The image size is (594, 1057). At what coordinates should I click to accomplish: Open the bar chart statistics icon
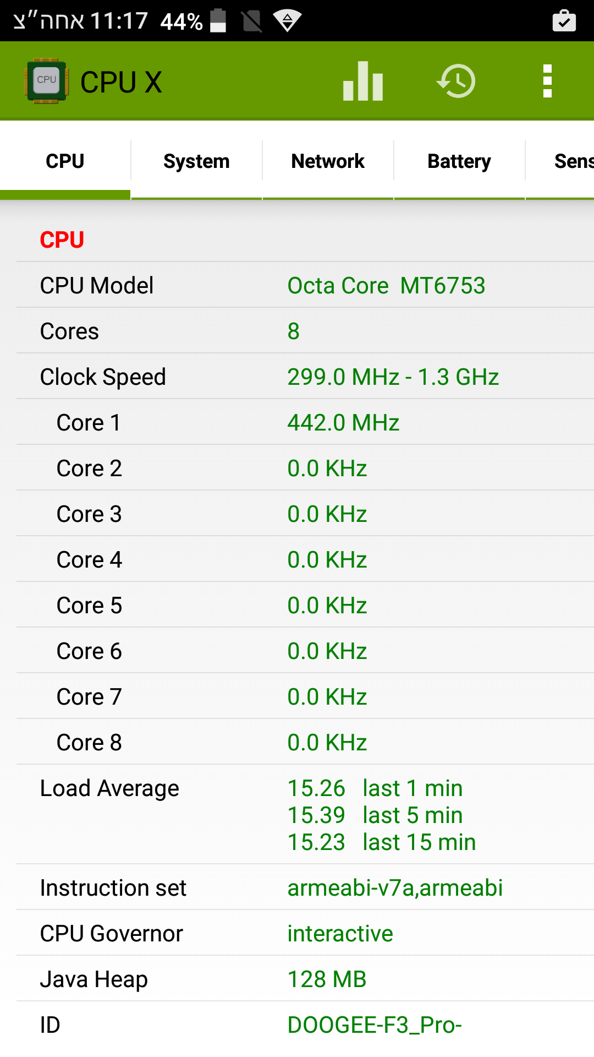362,81
